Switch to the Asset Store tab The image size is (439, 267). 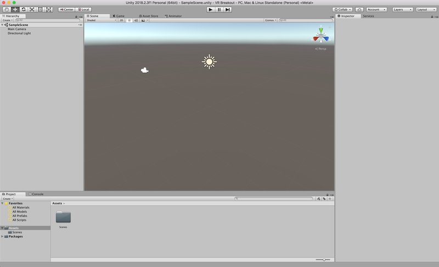point(149,16)
